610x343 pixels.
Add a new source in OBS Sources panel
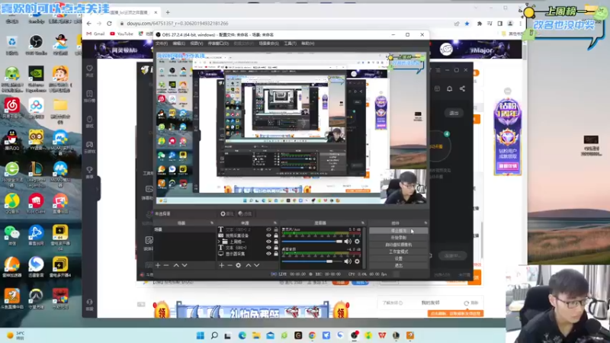[x=221, y=265]
